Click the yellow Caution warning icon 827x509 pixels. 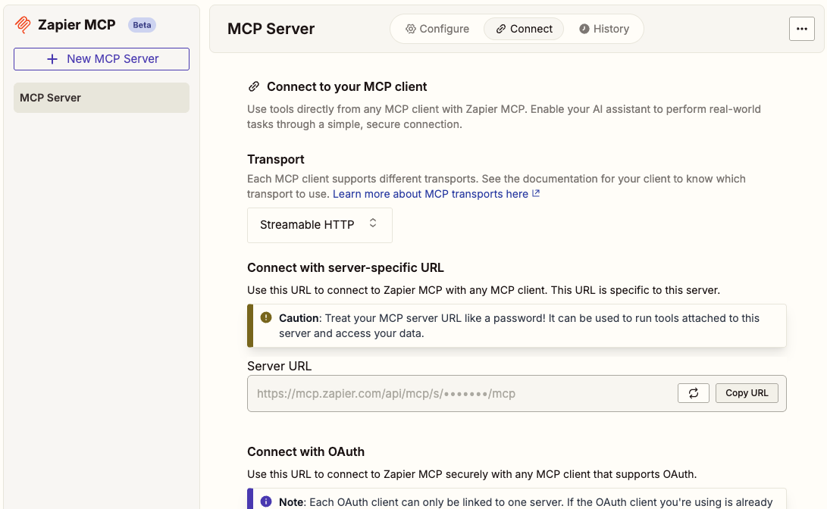point(266,318)
